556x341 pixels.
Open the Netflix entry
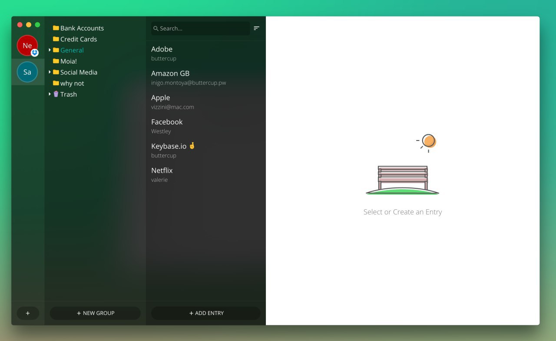[x=206, y=174]
